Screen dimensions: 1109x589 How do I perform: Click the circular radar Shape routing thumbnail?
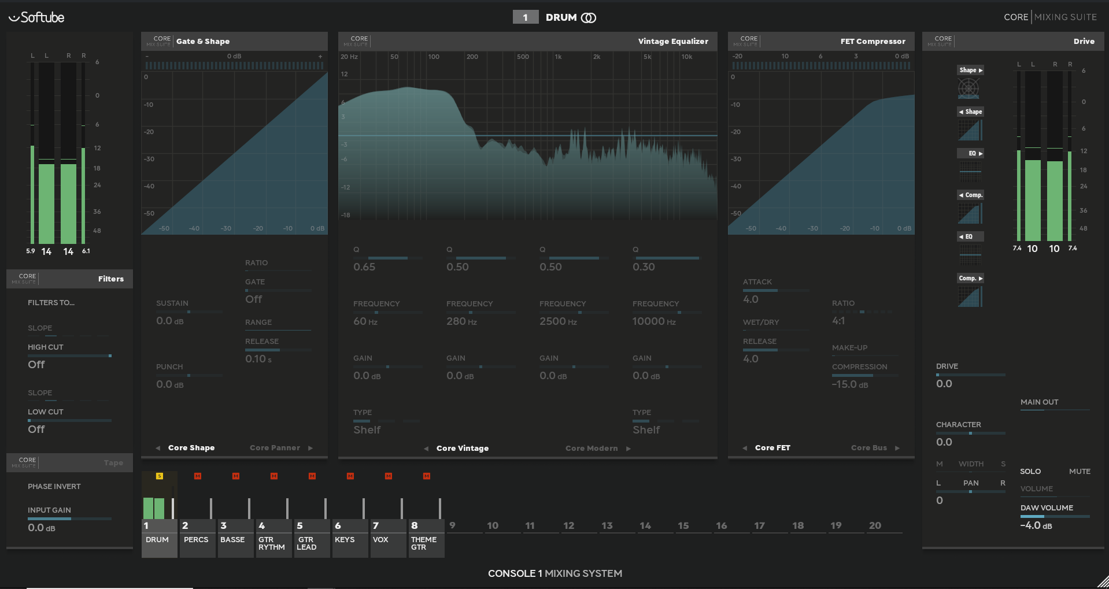[x=969, y=88]
